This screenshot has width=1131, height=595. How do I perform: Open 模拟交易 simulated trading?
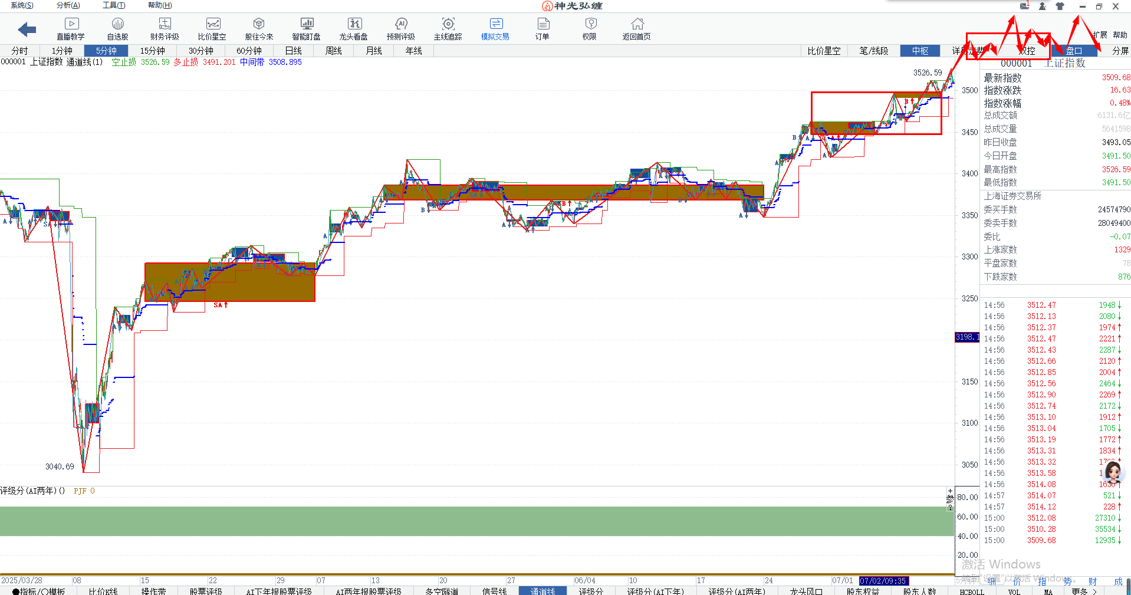tap(495, 29)
